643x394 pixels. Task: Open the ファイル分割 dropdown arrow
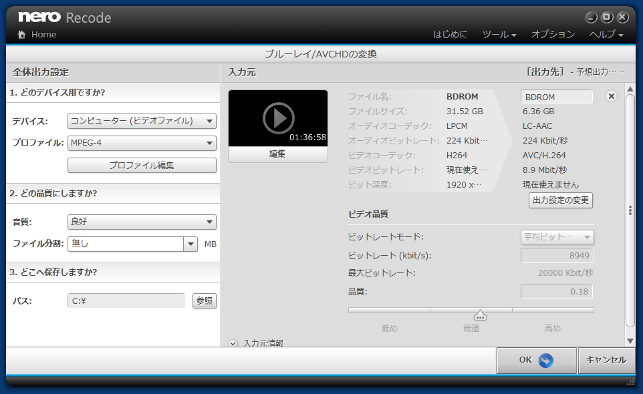(190, 244)
